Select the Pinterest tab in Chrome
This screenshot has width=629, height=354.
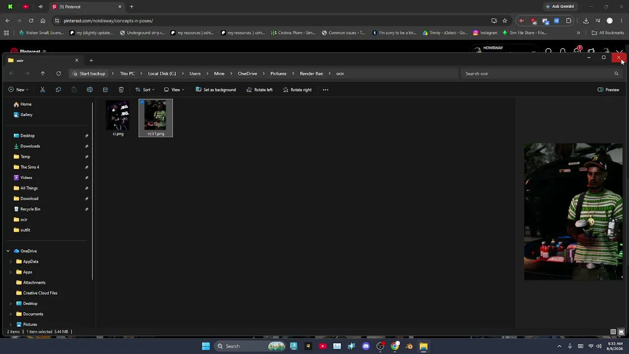click(x=86, y=7)
